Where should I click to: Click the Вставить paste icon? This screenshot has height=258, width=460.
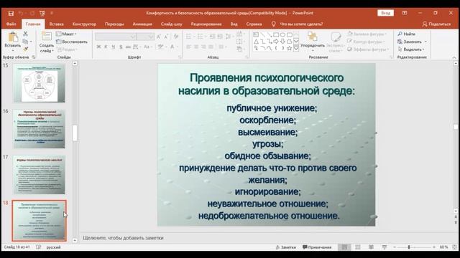pos(13,37)
